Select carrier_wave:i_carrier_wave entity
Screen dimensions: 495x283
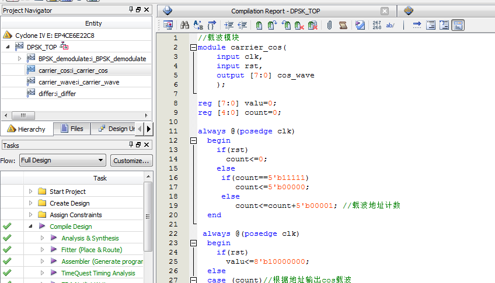click(78, 82)
